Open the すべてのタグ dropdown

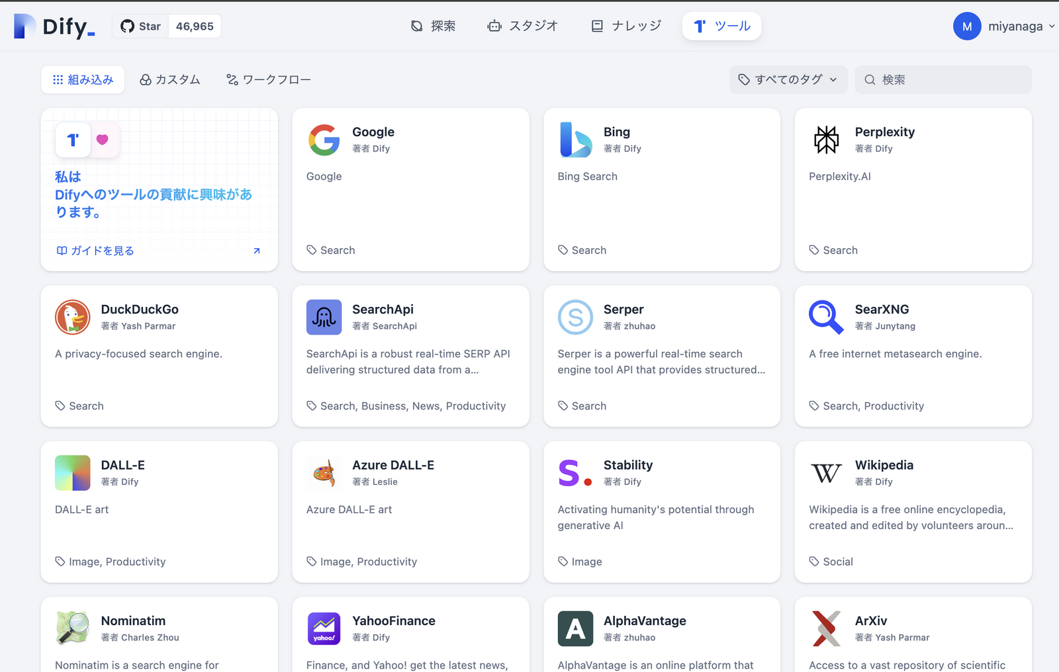point(788,79)
